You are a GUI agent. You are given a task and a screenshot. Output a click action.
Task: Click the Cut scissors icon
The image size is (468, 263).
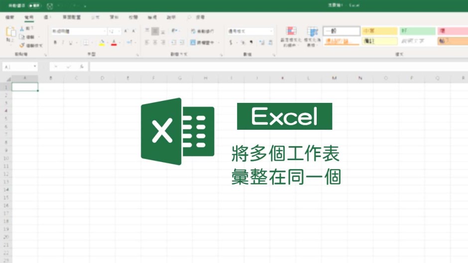point(22,29)
